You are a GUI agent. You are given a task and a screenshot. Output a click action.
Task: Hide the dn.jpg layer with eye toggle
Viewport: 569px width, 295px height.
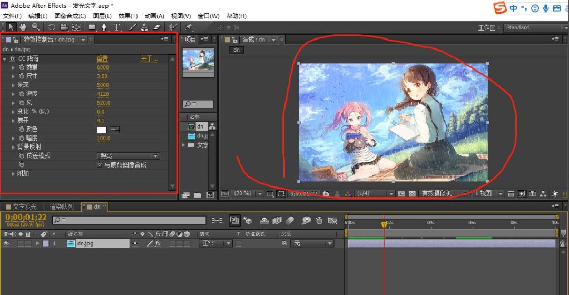coord(6,243)
